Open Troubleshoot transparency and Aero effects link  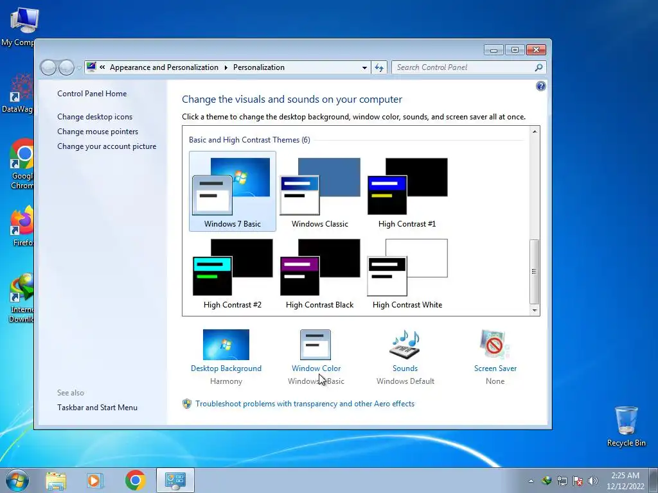(x=305, y=404)
